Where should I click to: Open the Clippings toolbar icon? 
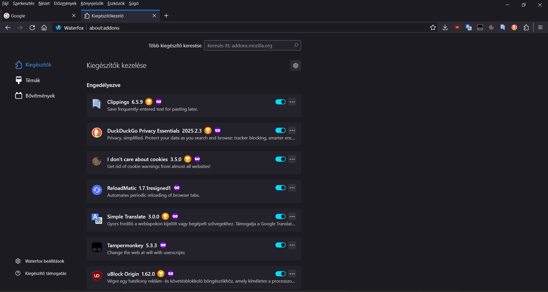click(503, 27)
